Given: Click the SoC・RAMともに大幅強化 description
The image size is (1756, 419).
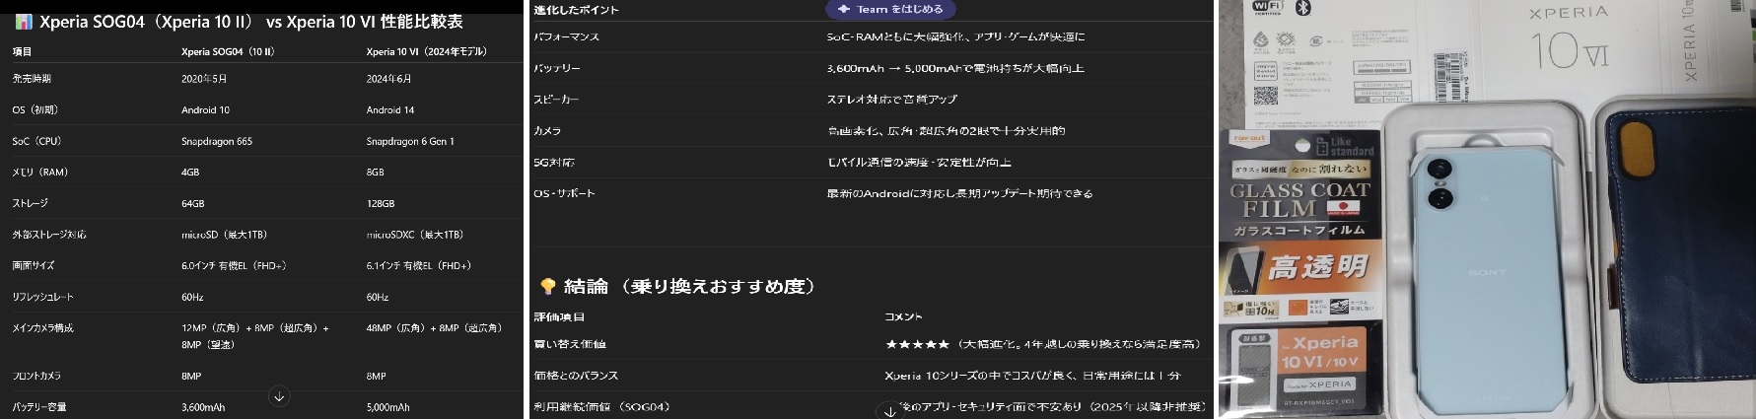Looking at the screenshot, I should [x=956, y=37].
